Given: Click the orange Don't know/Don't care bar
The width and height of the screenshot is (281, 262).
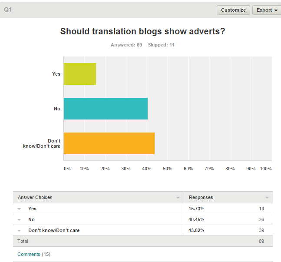Looking at the screenshot, I should pyautogui.click(x=109, y=143).
